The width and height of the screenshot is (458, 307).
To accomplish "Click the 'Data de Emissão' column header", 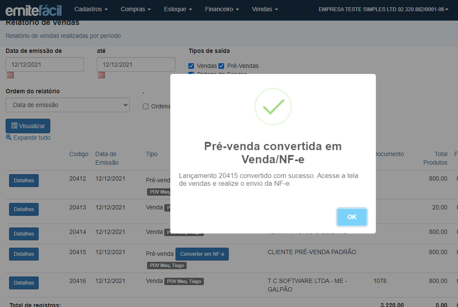I will pyautogui.click(x=107, y=158).
